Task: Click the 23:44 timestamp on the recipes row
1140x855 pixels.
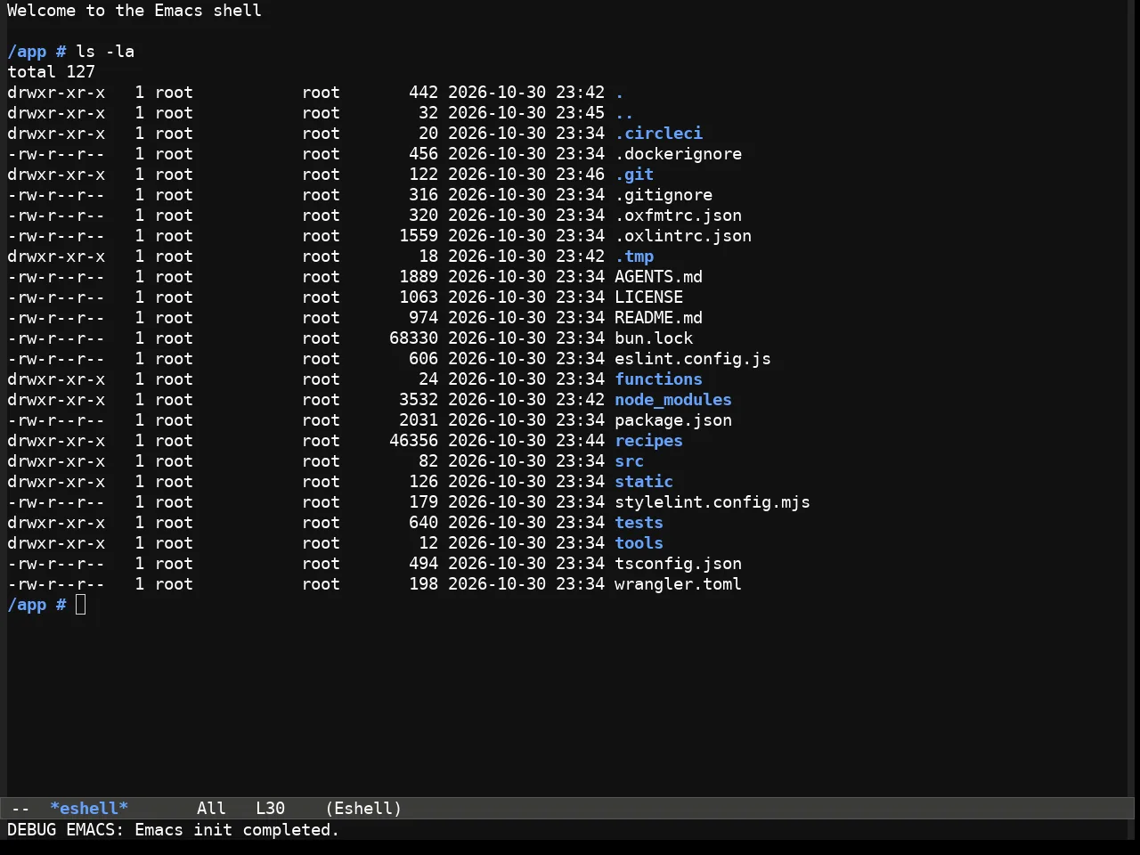Action: tap(580, 441)
